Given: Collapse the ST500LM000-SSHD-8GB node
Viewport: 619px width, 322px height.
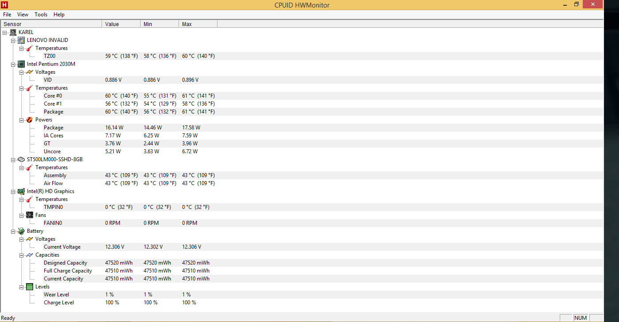Looking at the screenshot, I should [13, 159].
